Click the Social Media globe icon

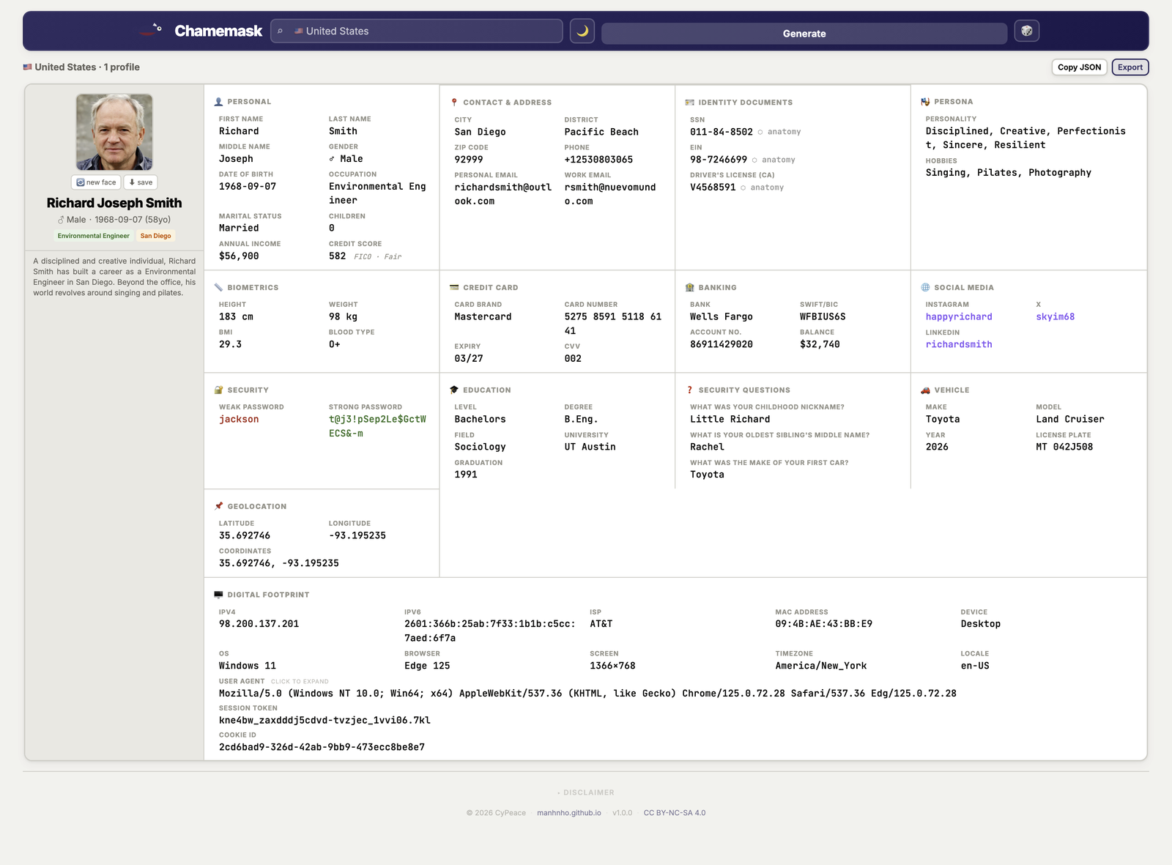point(925,288)
